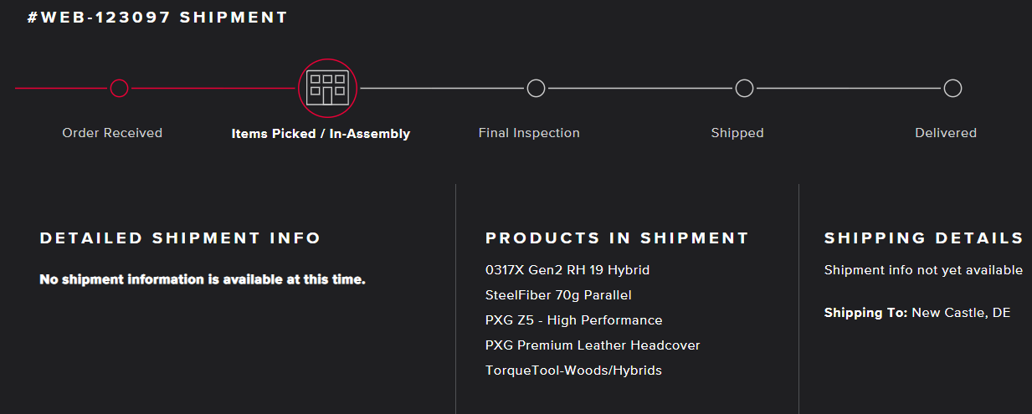The image size is (1032, 414).
Task: Click PXG Premium Leather Headcover item
Action: tap(593, 345)
